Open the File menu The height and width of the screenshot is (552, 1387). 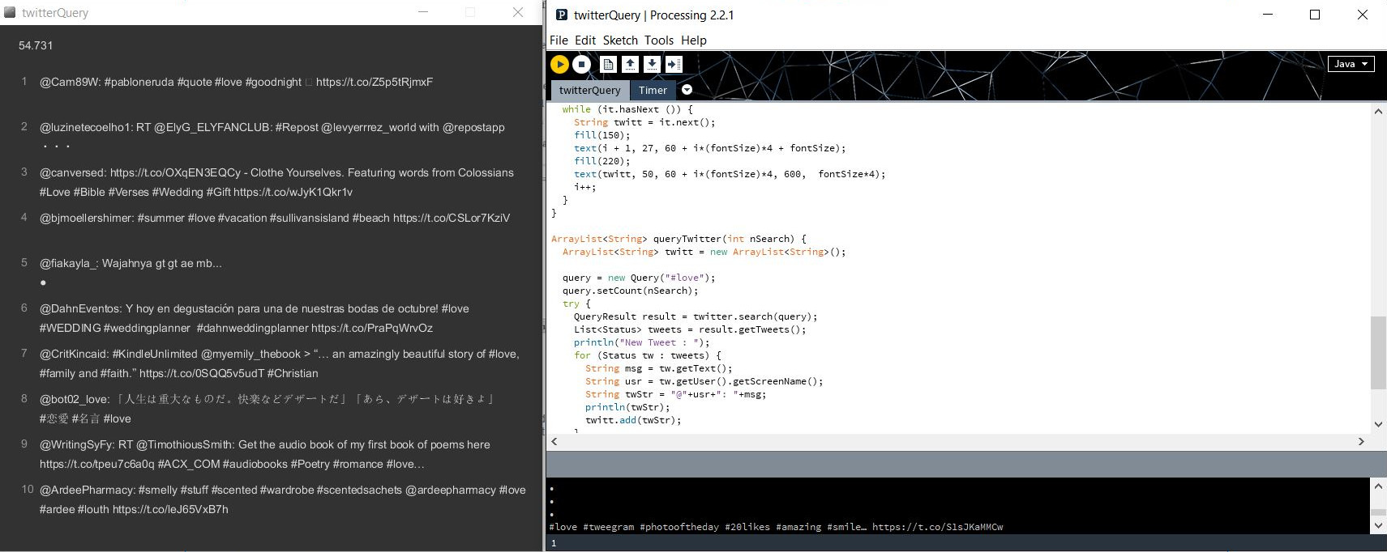[x=559, y=40]
